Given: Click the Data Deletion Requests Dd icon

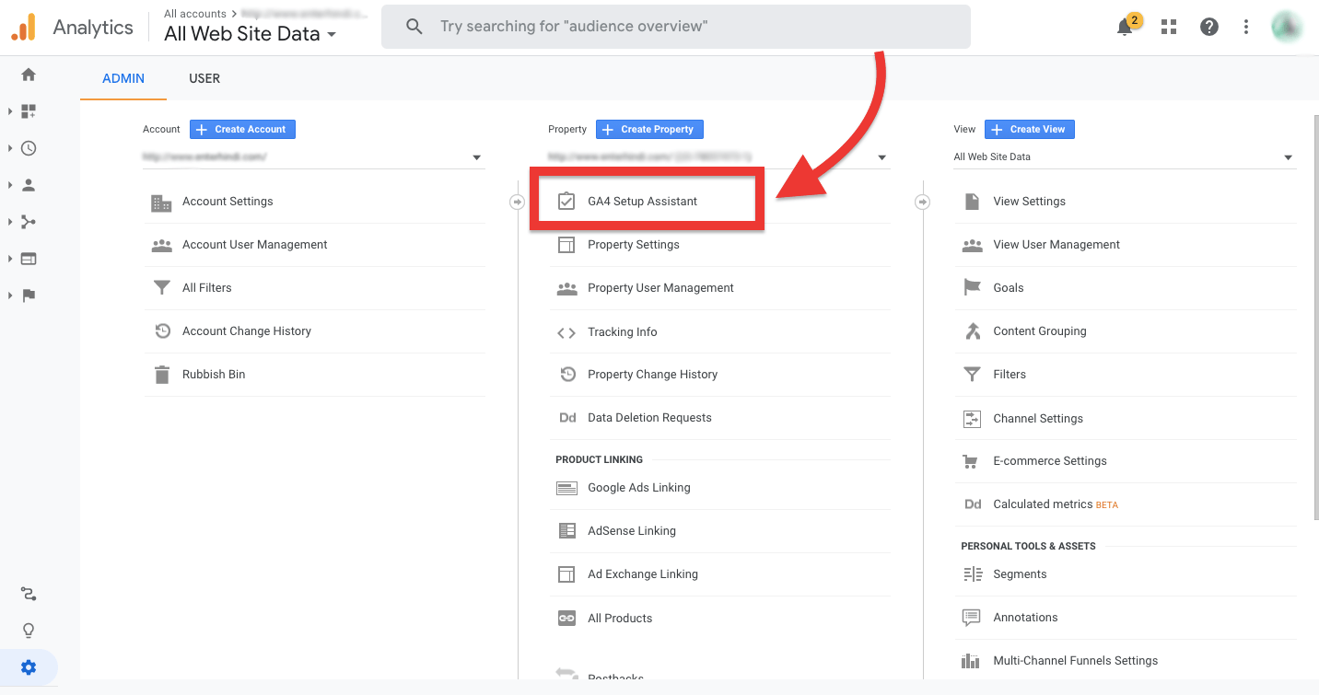Looking at the screenshot, I should (566, 418).
